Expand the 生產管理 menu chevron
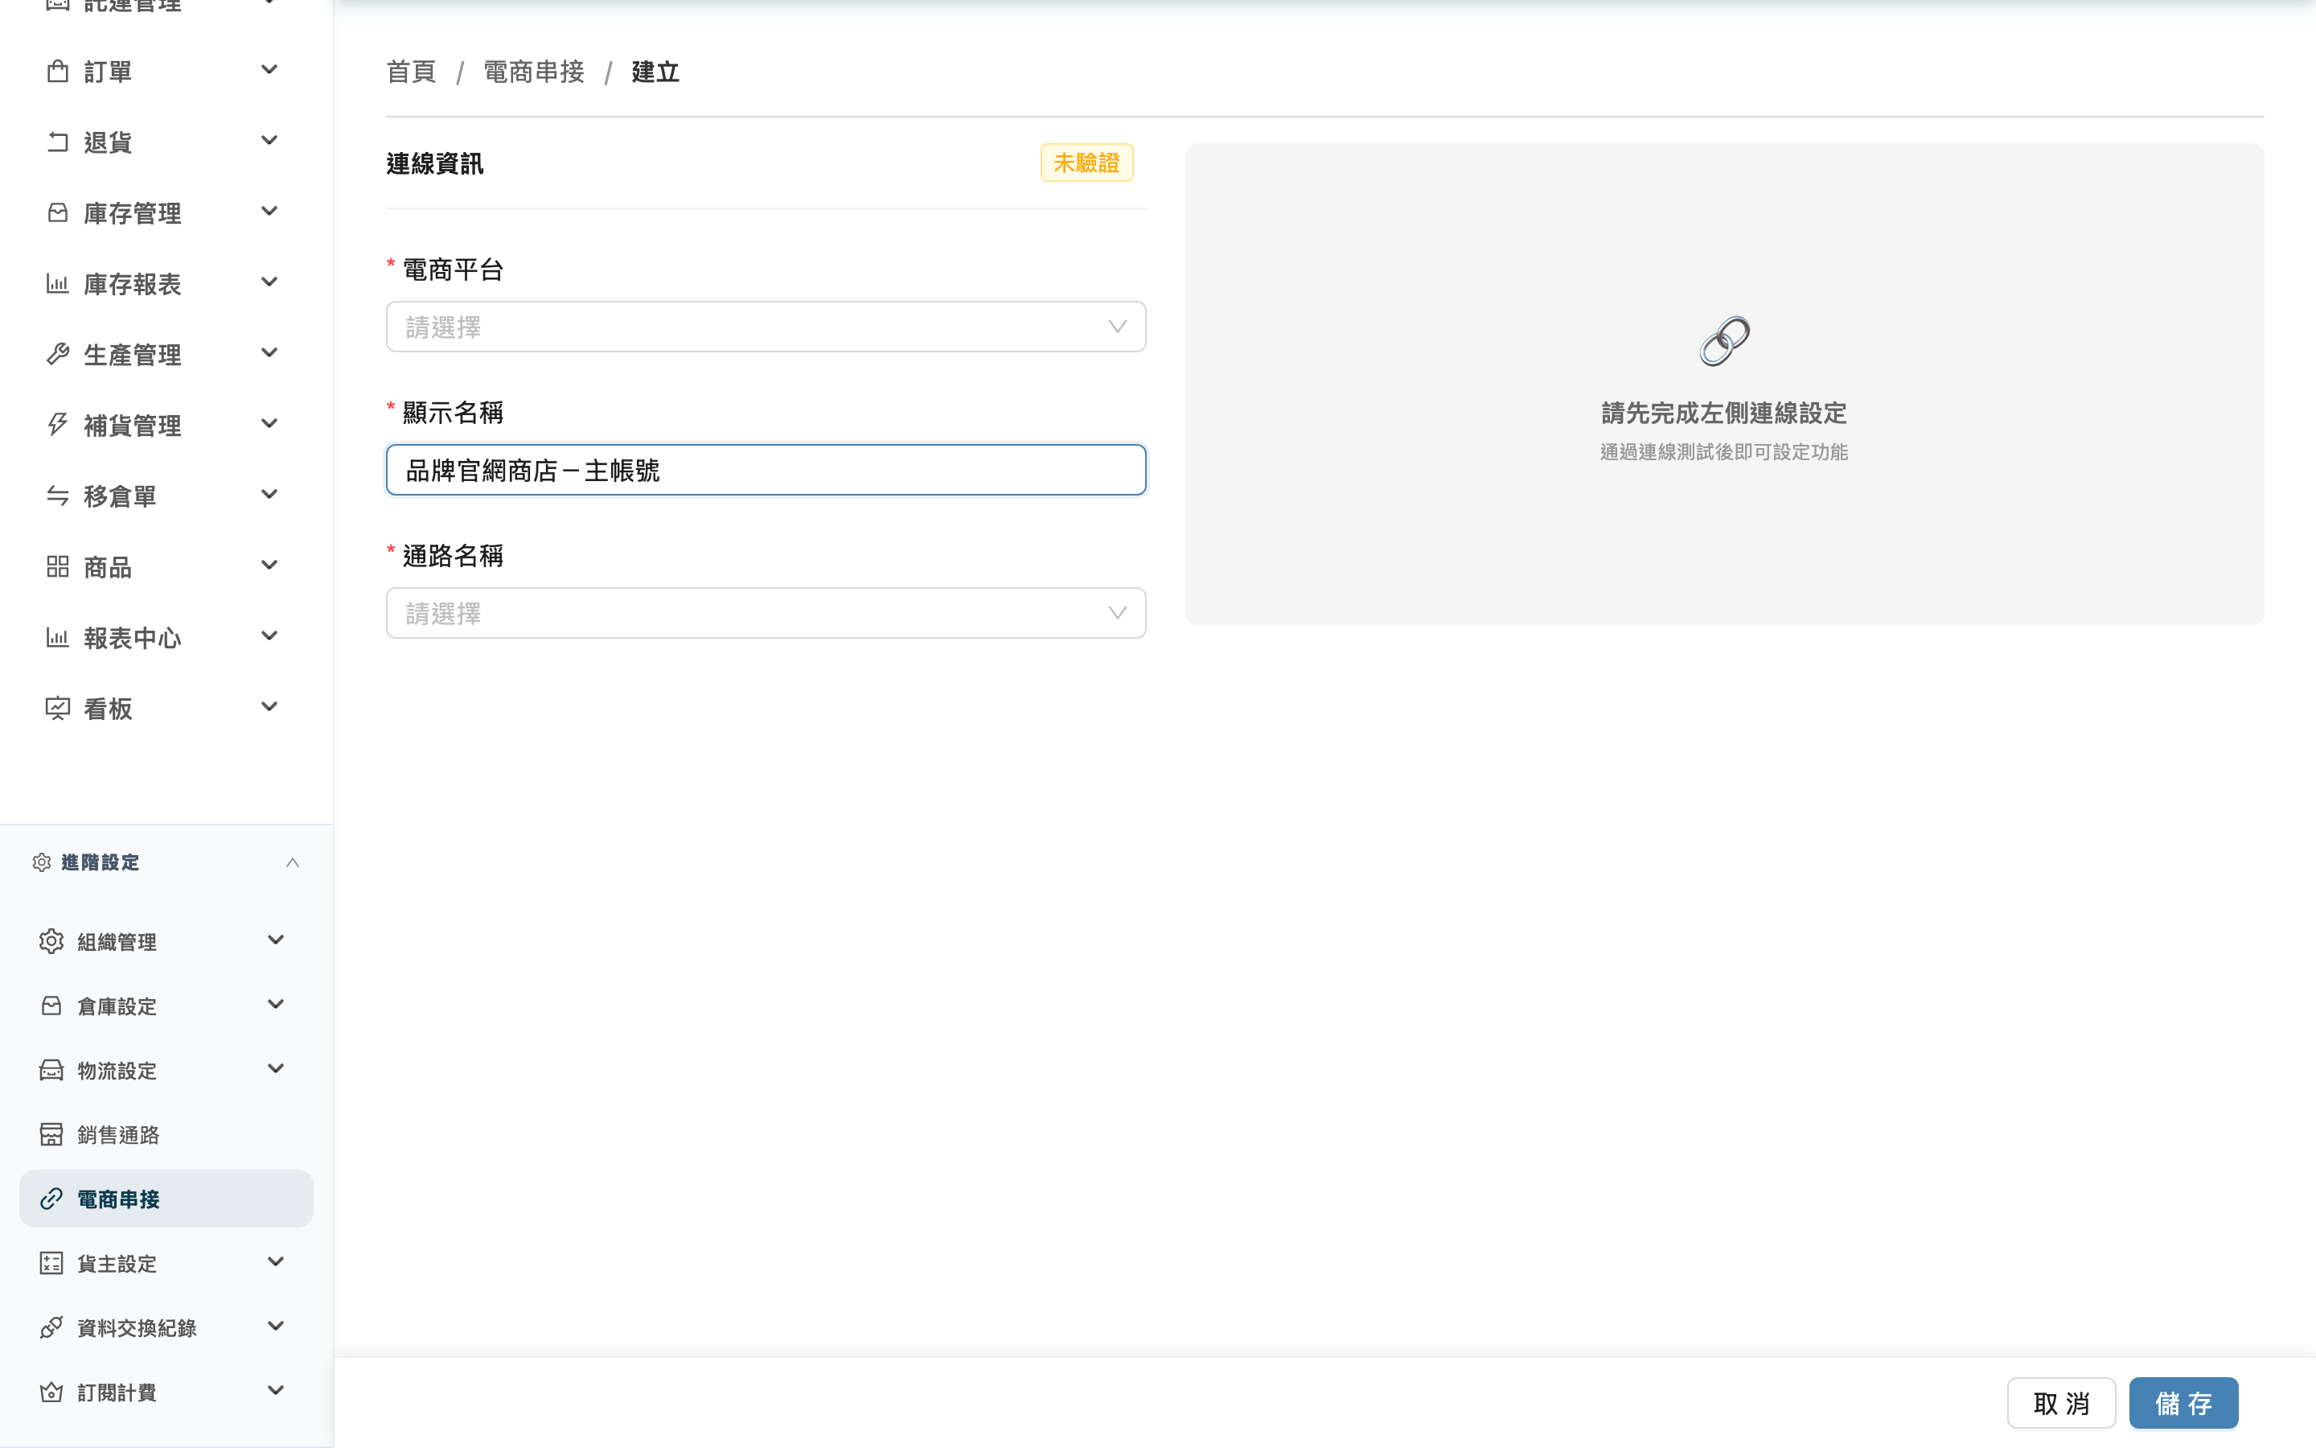This screenshot has height=1448, width=2316. (270, 353)
